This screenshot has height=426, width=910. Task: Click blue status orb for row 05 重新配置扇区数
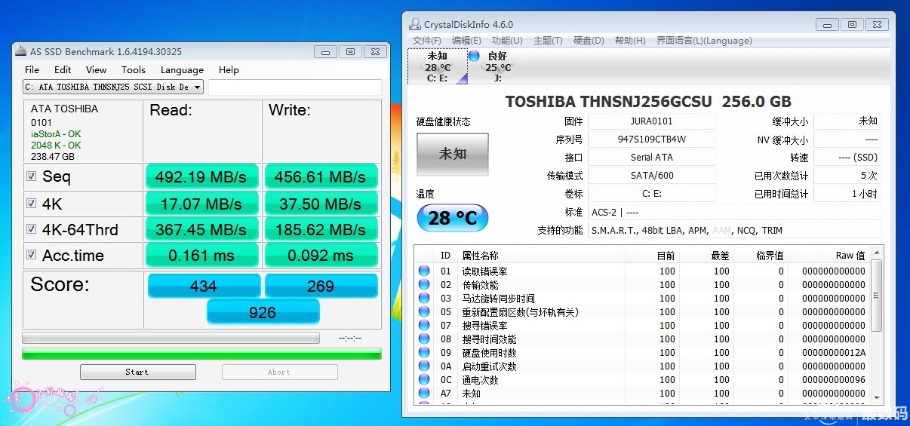424,312
